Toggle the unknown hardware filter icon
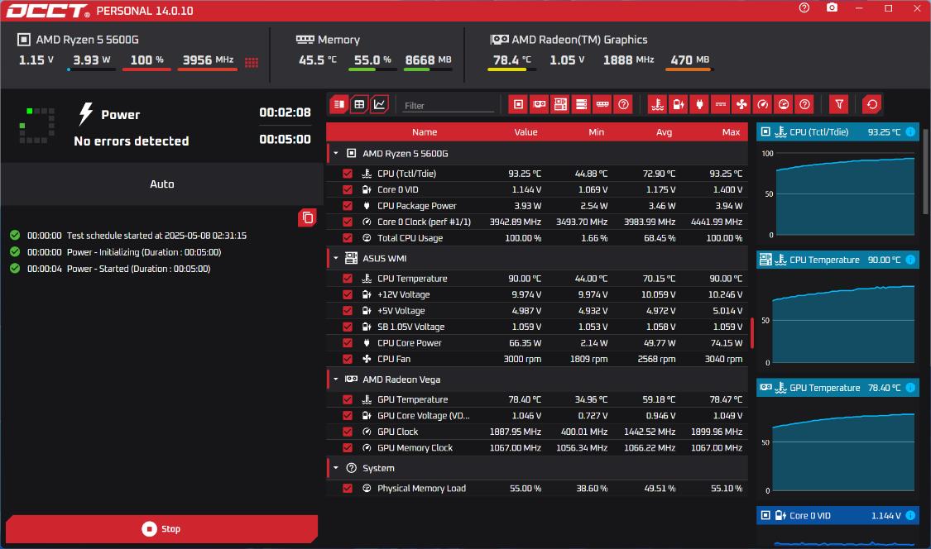Screen dimensions: 931x549 tap(623, 104)
